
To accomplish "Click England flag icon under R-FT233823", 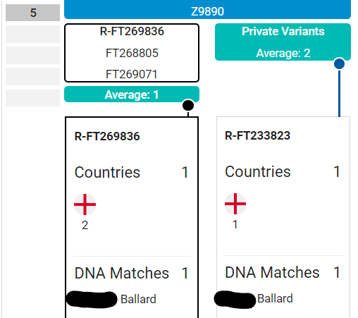I will 235,204.
